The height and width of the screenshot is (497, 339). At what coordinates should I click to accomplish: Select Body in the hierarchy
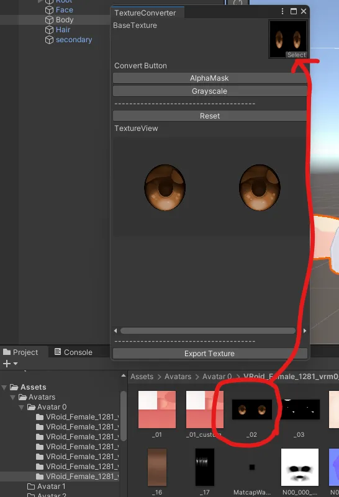click(x=65, y=20)
